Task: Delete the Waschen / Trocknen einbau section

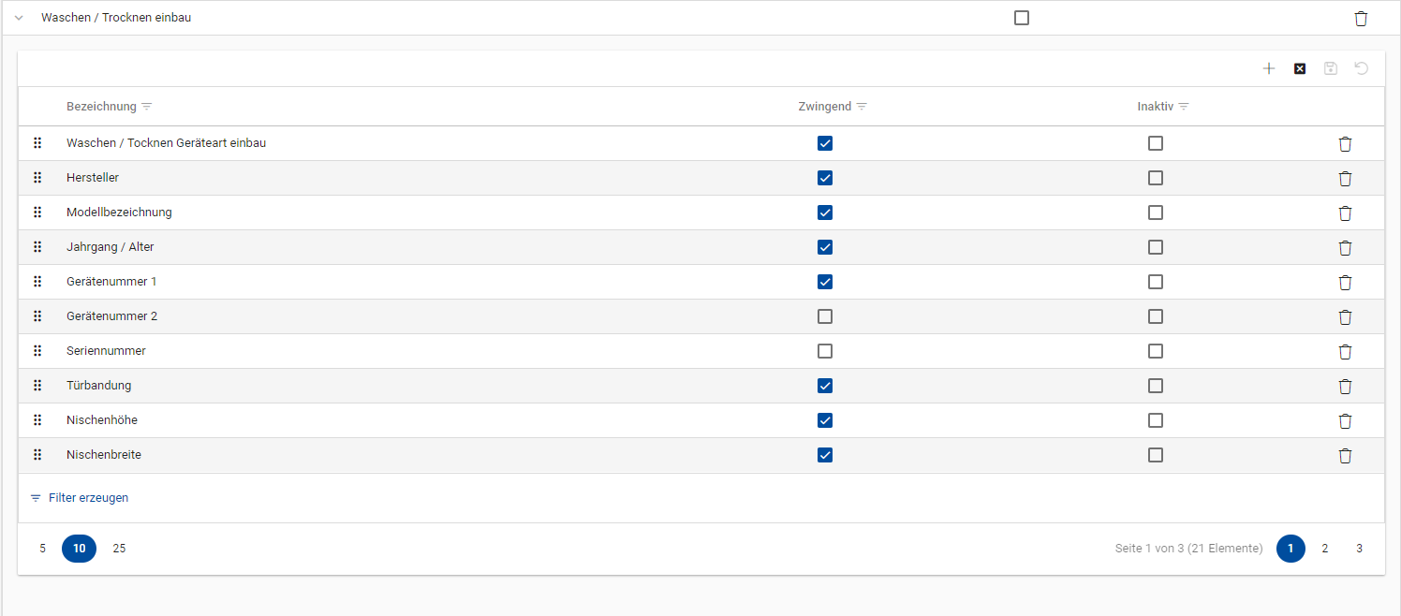Action: click(x=1361, y=18)
